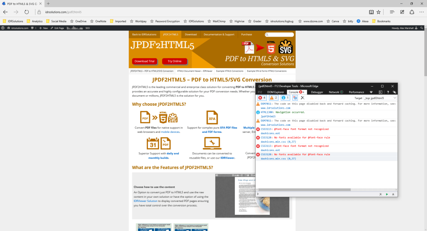Clear the console output with the X icon
Image resolution: width=427 pixels, height=231 pixels.
tap(303, 98)
